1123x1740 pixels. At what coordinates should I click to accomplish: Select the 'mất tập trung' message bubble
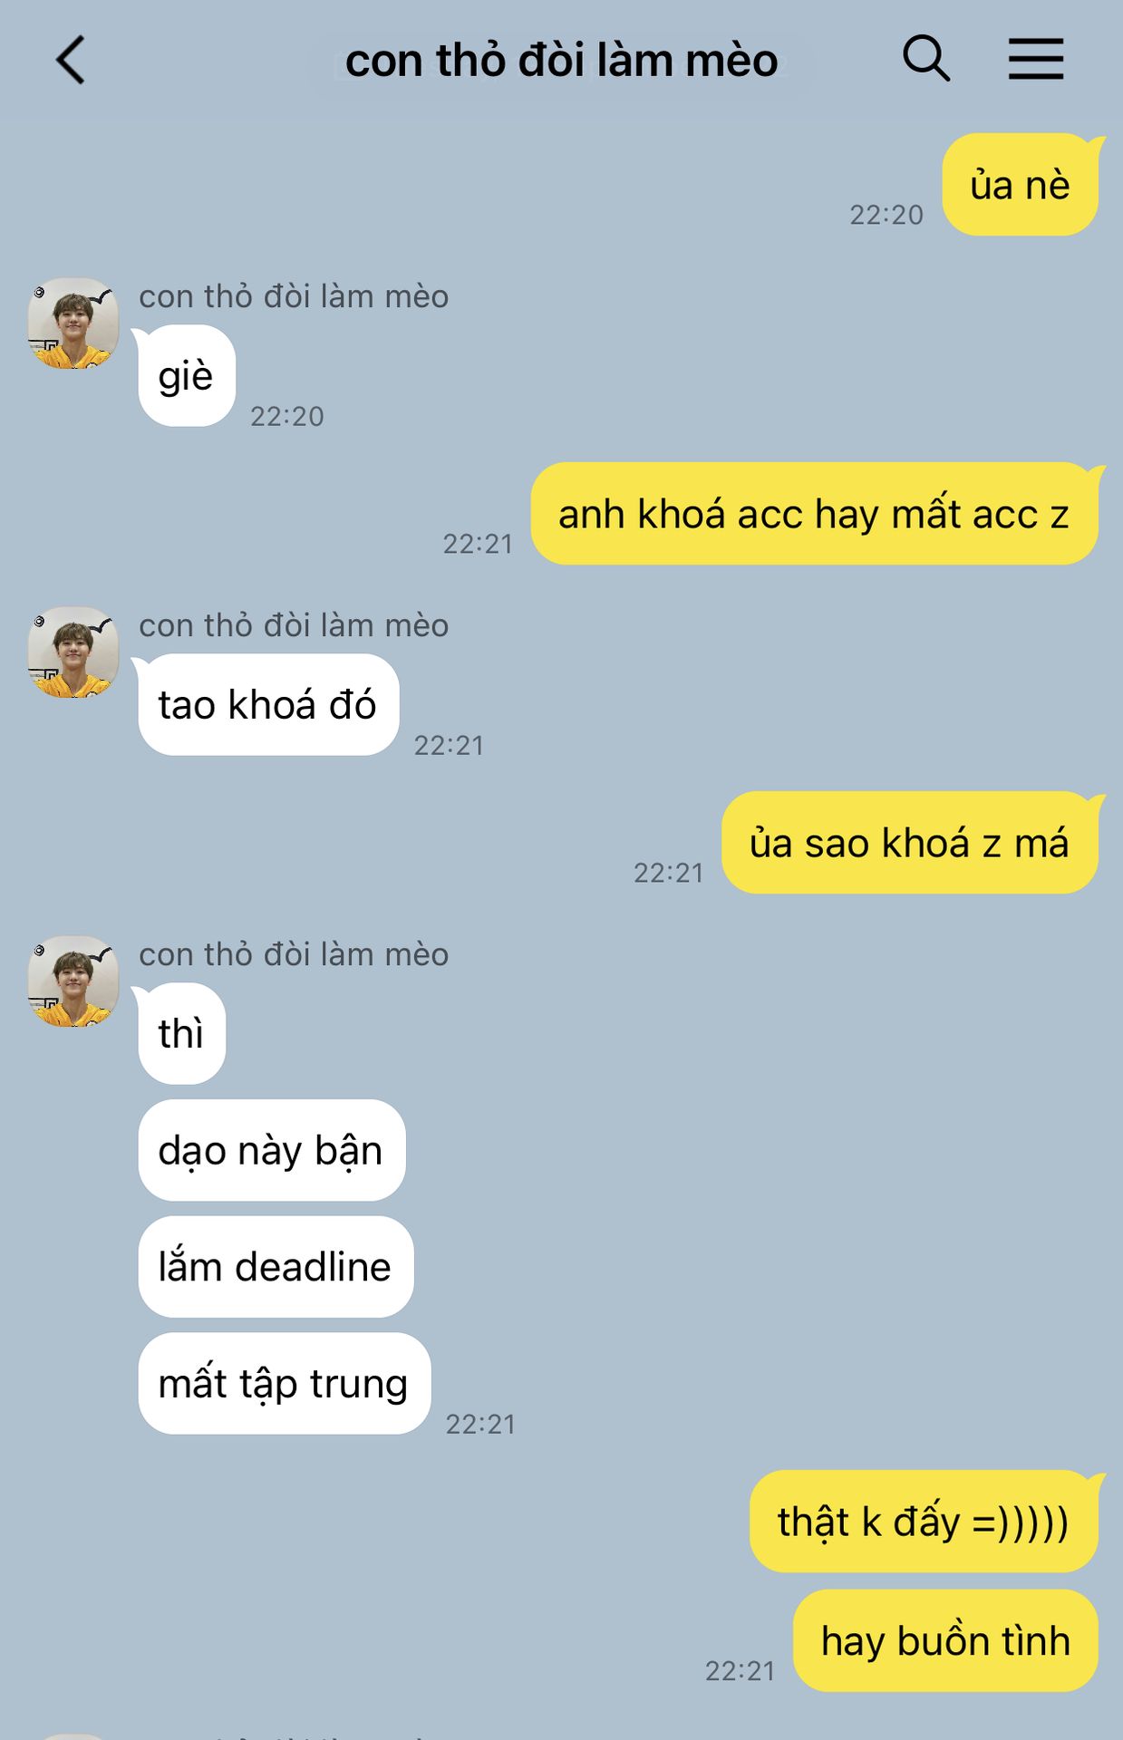[x=284, y=1383]
